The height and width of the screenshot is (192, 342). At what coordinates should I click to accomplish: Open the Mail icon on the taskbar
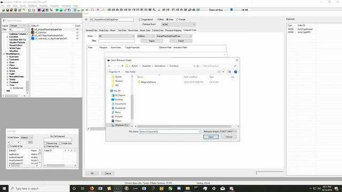222,188
